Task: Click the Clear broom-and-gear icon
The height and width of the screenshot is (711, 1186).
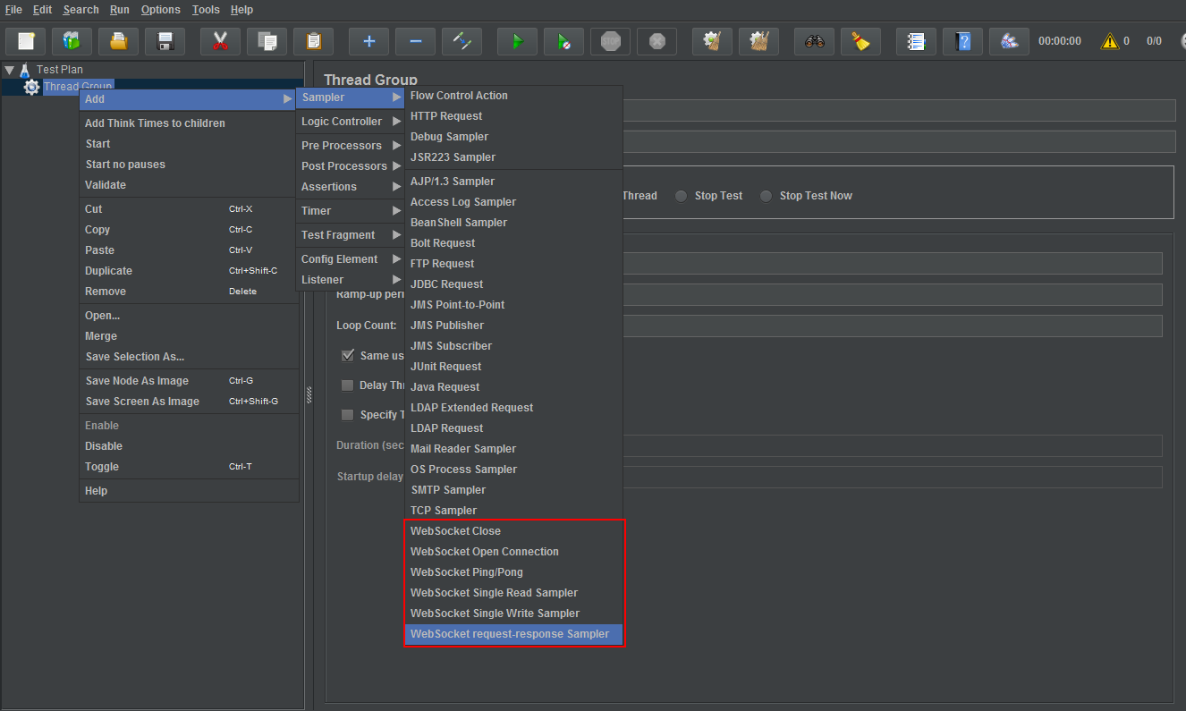Action: click(712, 41)
